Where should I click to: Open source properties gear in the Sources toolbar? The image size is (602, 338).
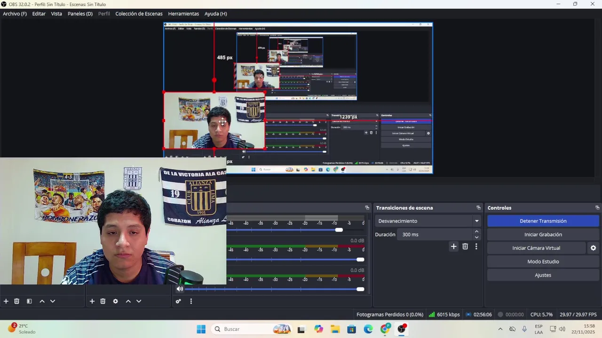tap(116, 301)
